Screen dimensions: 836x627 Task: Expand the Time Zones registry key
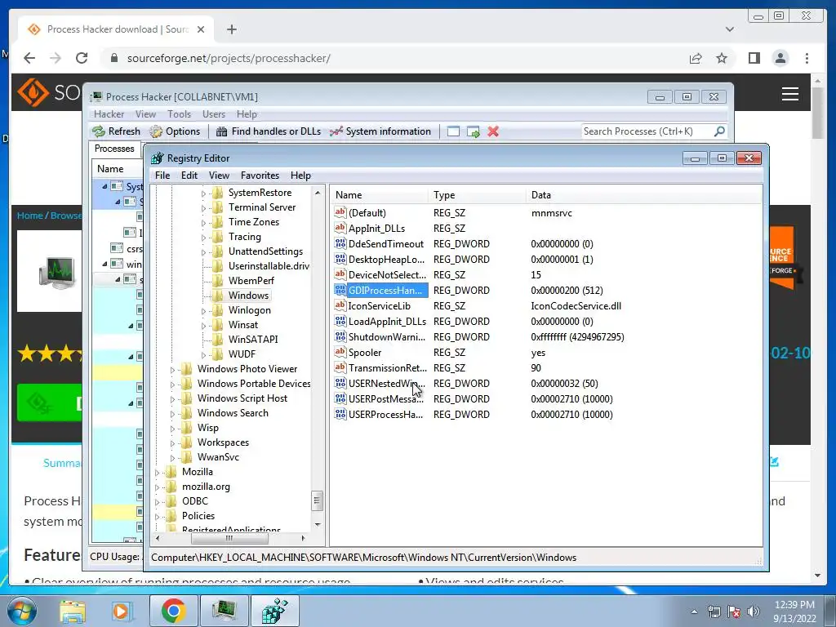(203, 222)
